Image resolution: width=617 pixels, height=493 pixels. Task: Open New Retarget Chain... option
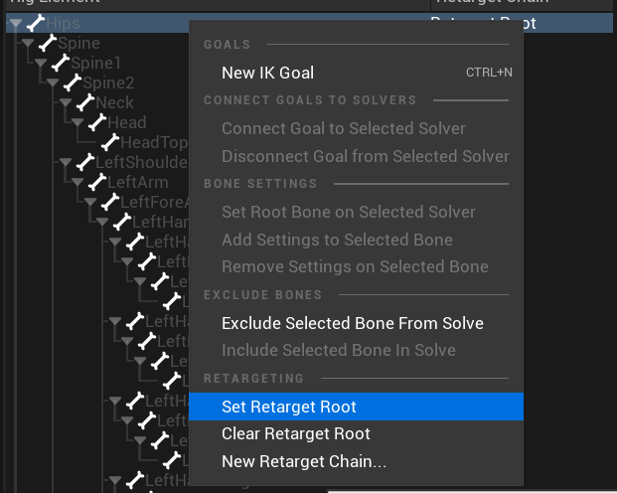click(x=356, y=461)
